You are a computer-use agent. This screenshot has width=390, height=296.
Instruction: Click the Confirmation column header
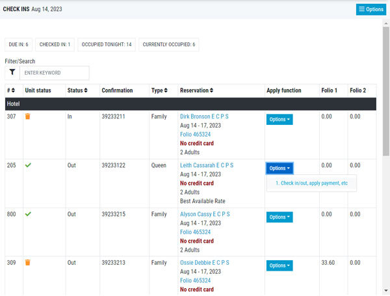117,90
